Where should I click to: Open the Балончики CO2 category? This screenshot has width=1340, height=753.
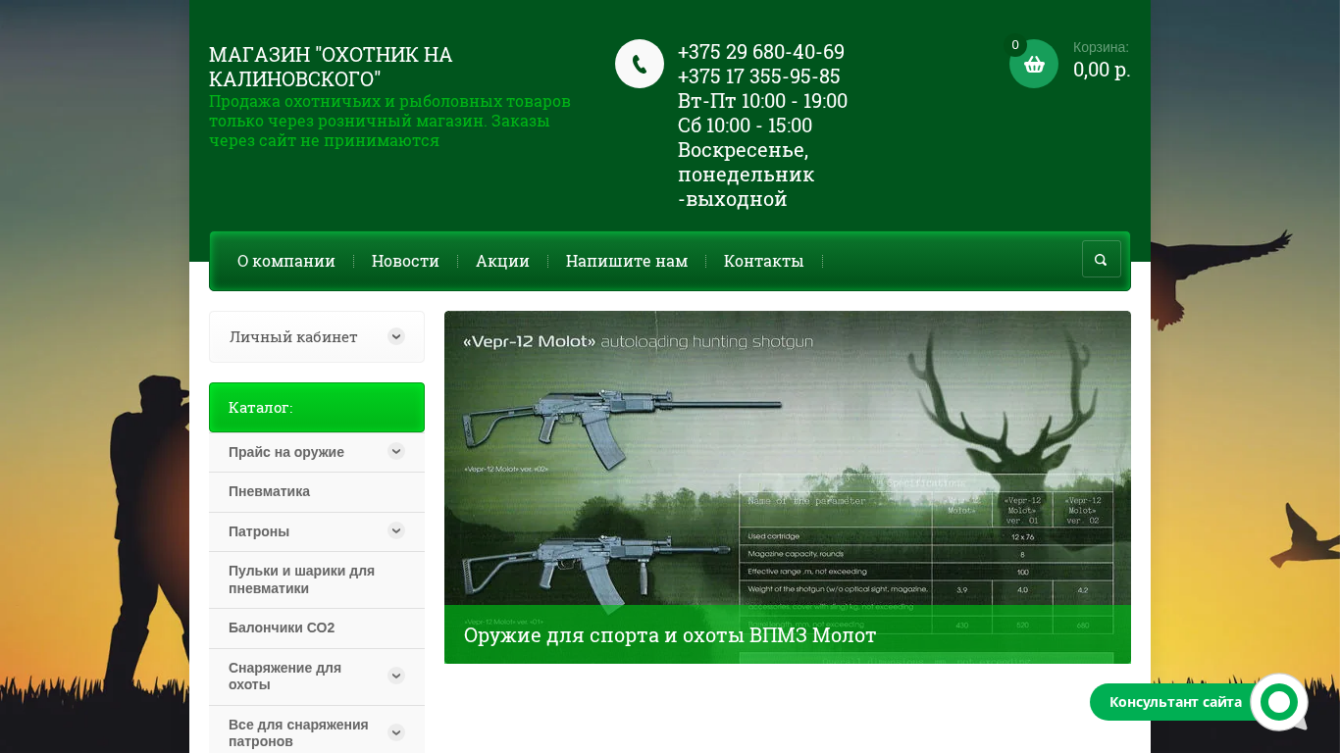[x=317, y=627]
